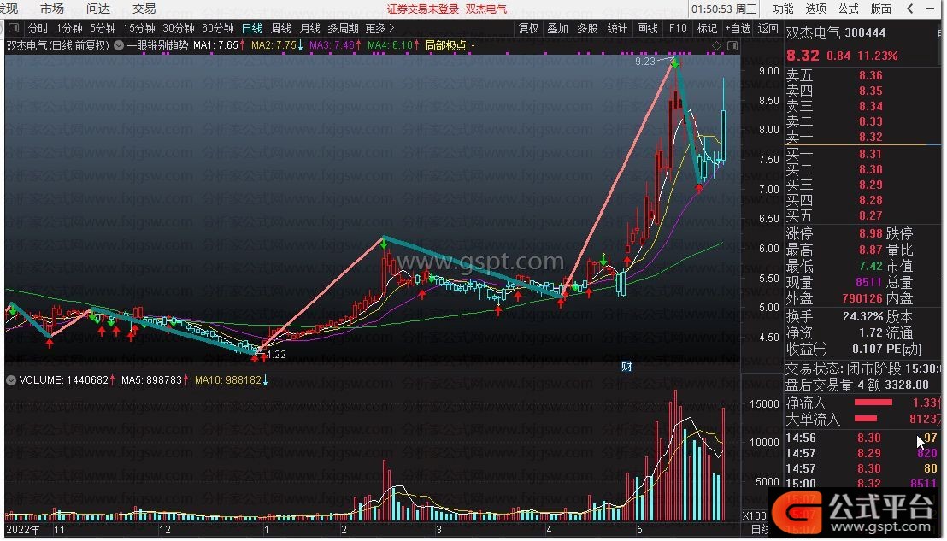The height and width of the screenshot is (541, 947).
Task: Click the 涨停 price 8.98
Action: point(870,233)
